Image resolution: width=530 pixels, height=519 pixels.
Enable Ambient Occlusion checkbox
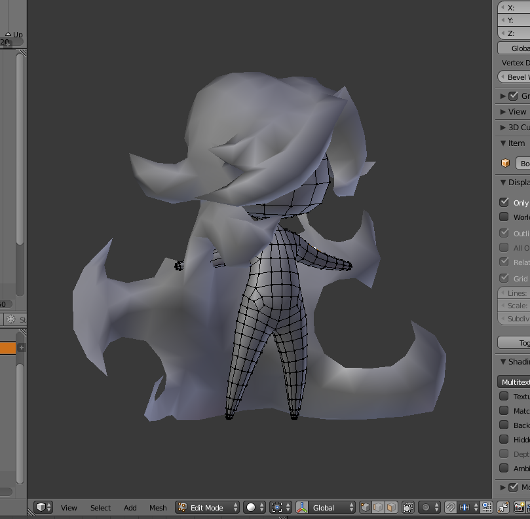504,468
